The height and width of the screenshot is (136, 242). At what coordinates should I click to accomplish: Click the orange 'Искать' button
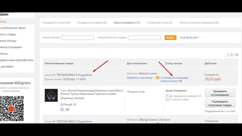pyautogui.click(x=171, y=37)
